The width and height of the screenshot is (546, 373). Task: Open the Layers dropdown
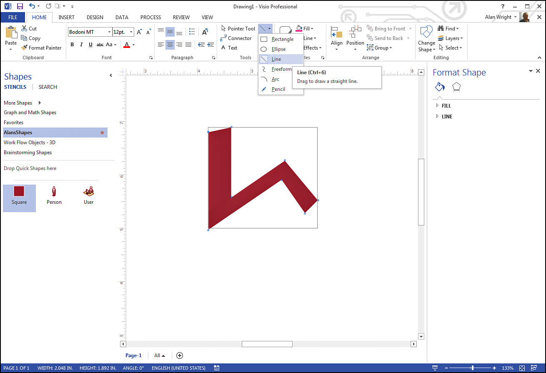pos(450,38)
